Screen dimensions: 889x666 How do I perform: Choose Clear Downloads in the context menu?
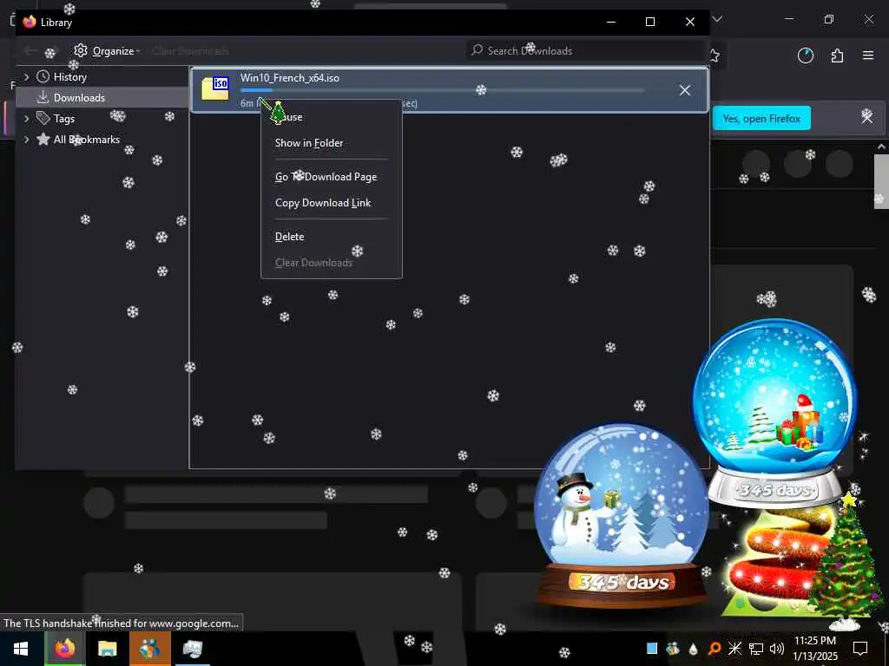point(331,263)
